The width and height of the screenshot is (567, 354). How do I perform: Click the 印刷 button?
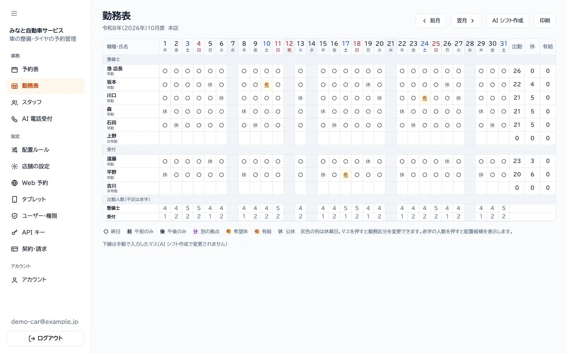pyautogui.click(x=545, y=21)
